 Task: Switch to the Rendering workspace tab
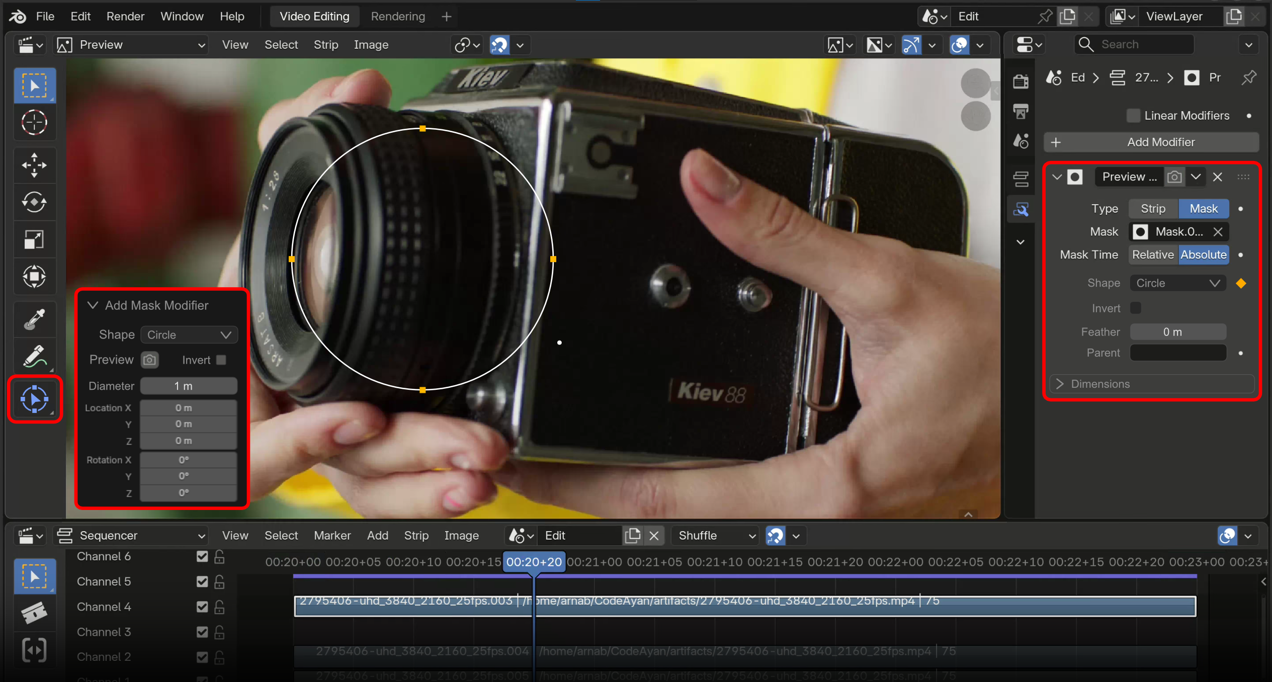tap(398, 16)
